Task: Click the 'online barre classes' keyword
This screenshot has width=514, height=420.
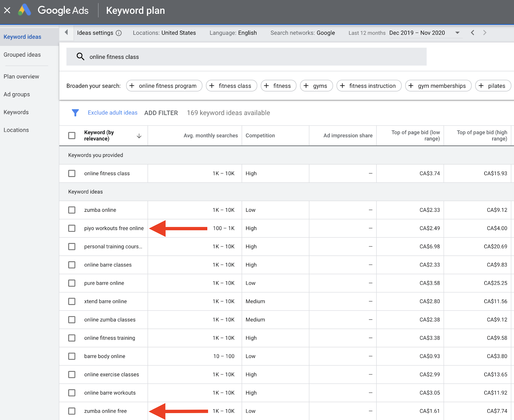Action: (108, 265)
